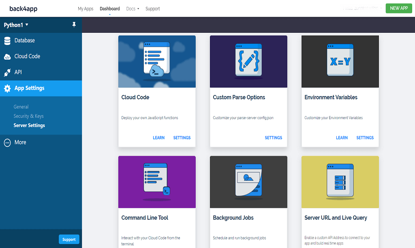
Task: Open SETTINGS on Environment Variables card
Action: [365, 138]
